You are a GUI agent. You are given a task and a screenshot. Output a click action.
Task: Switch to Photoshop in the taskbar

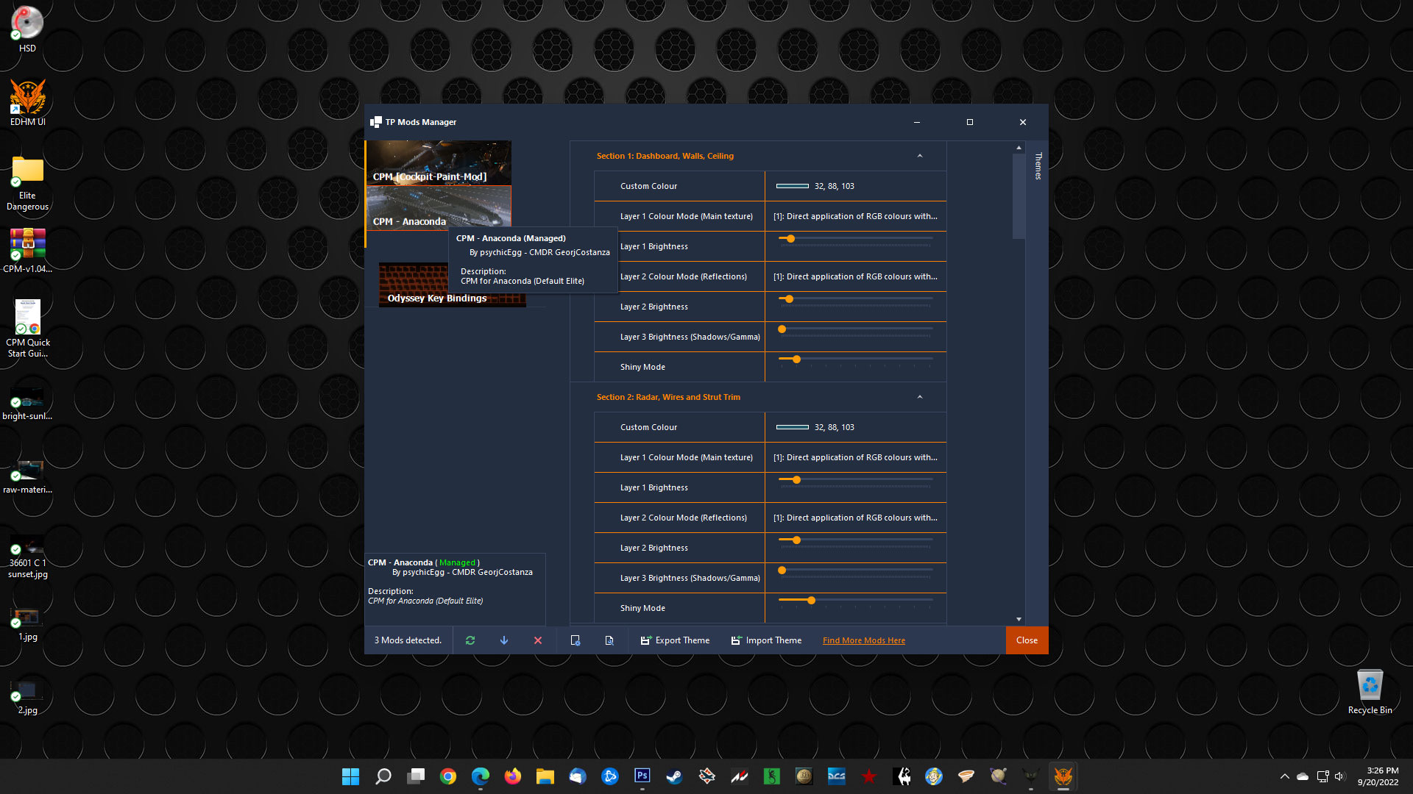(x=642, y=776)
